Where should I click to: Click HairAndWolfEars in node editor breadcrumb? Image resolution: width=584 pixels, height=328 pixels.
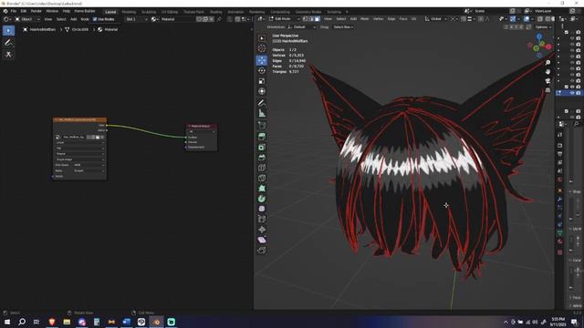(x=43, y=29)
